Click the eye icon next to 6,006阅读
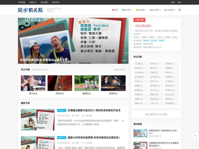Viewport: 199px width, 149px height. click(82, 116)
